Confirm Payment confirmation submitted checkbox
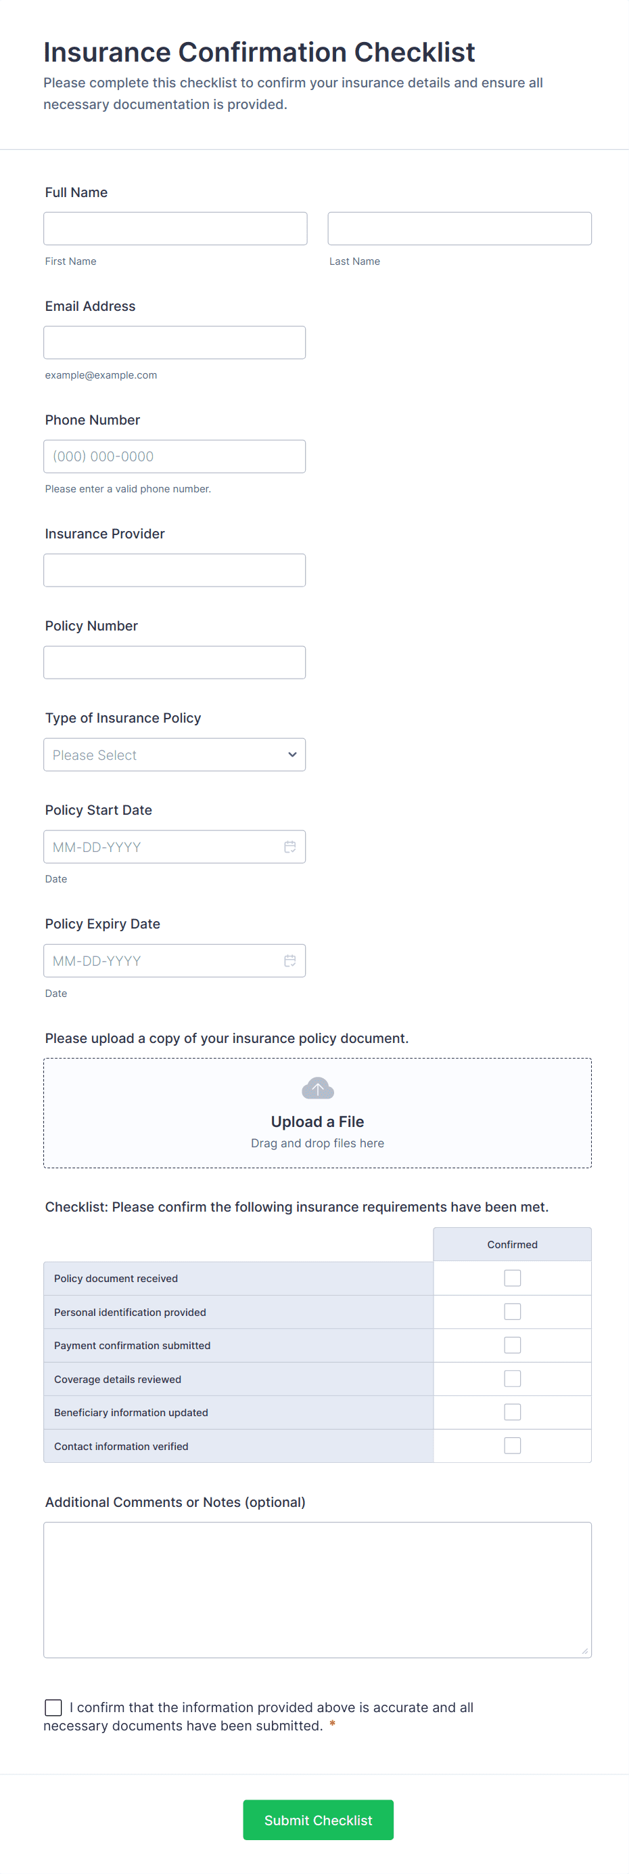 (x=512, y=1345)
